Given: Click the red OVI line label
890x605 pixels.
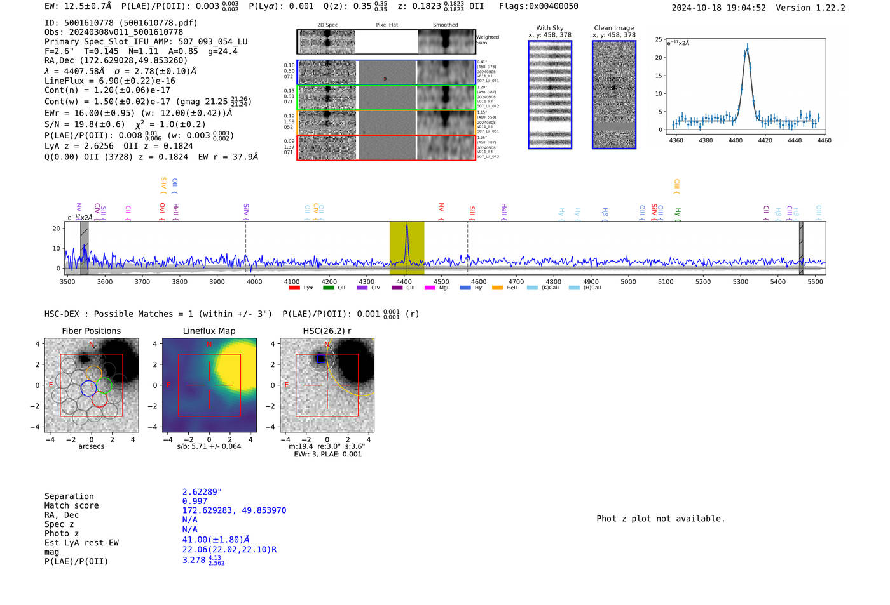Looking at the screenshot, I should click(162, 211).
